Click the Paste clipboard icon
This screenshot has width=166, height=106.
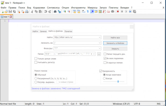(40, 11)
